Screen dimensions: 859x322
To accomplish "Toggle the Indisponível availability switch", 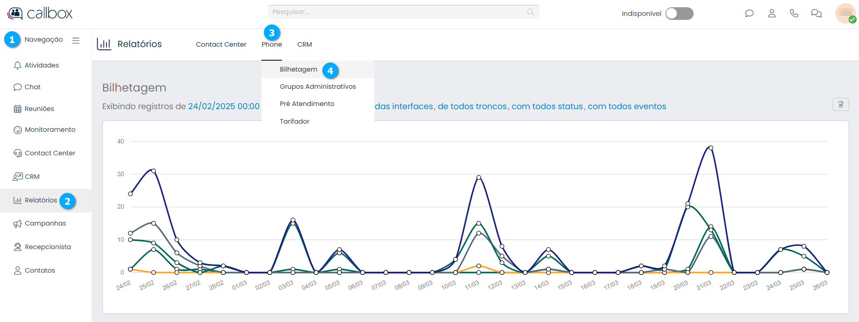I will 679,14.
